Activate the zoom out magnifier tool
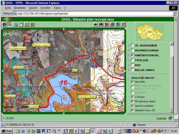 point(15,24)
